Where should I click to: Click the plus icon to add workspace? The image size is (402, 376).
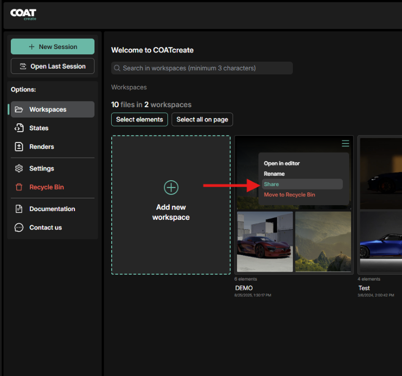click(x=171, y=187)
